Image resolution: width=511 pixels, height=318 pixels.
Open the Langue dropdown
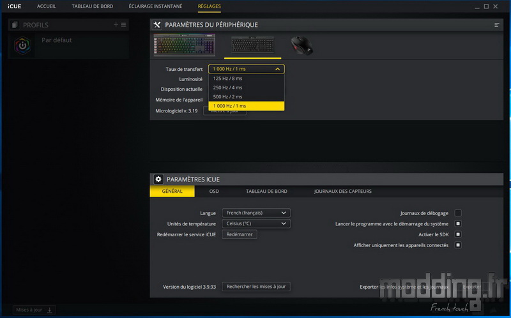click(256, 213)
